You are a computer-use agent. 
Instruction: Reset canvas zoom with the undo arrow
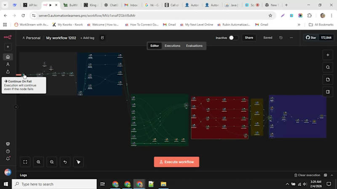click(65, 162)
